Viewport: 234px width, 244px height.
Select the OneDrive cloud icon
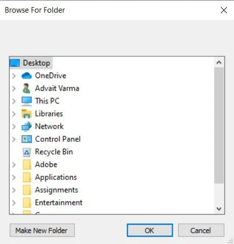(26, 76)
